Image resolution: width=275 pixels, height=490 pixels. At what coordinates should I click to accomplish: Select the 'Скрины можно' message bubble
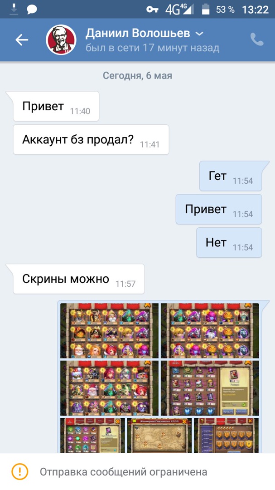79,279
